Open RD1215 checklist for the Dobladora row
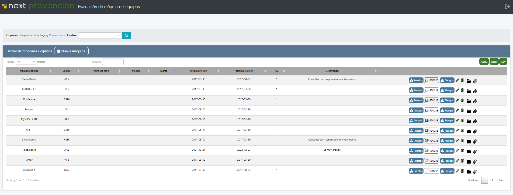The image size is (513, 195). 432,100
